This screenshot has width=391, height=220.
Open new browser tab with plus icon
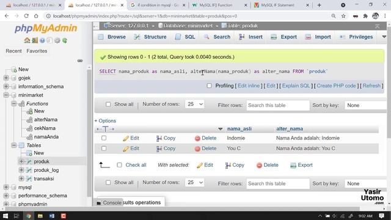[x=319, y=5]
